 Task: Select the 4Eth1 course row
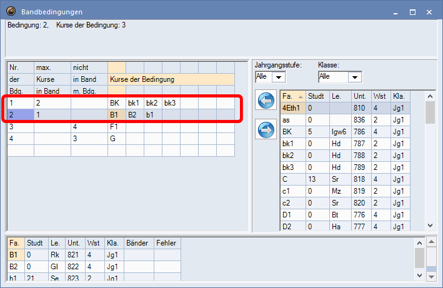(292, 107)
